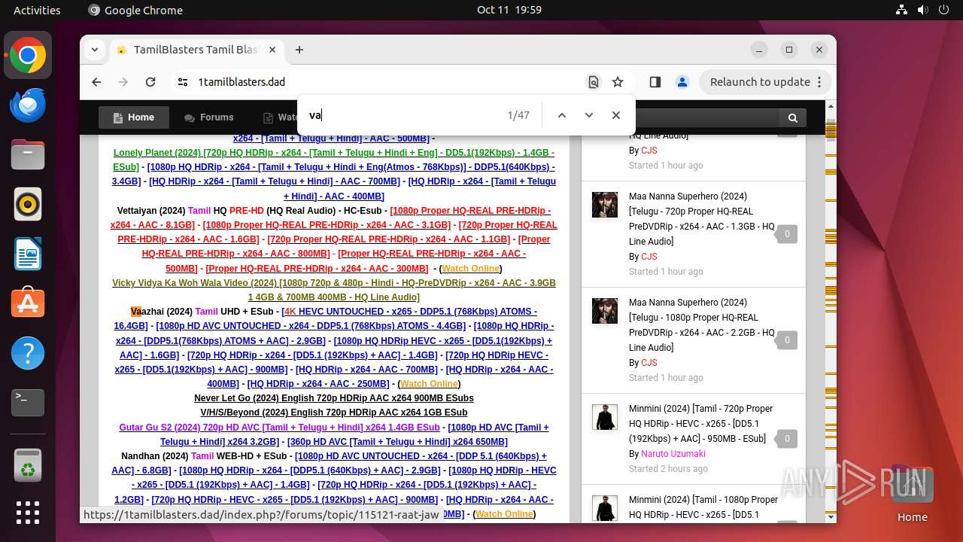The width and height of the screenshot is (963, 542).
Task: Open Help from dock
Action: click(28, 352)
